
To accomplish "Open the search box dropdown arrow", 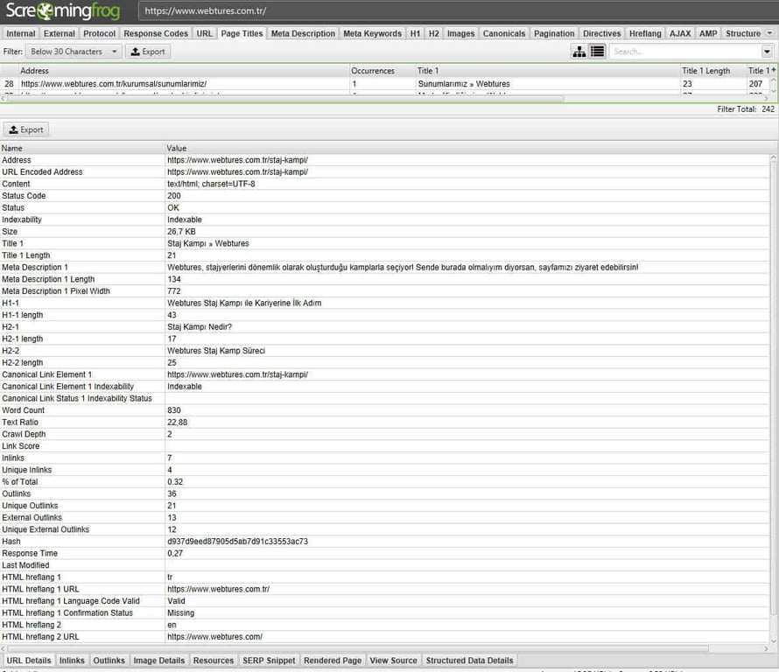I will coord(767,51).
